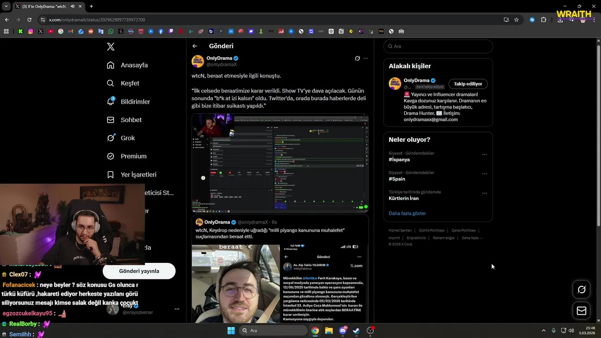Open Premium from the sidebar
601x338 pixels.
pyautogui.click(x=126, y=156)
